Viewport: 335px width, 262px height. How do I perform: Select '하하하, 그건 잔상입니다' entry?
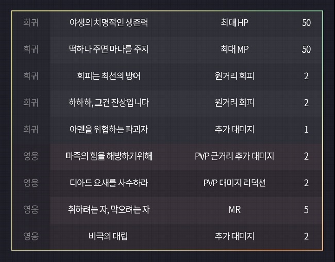point(108,102)
